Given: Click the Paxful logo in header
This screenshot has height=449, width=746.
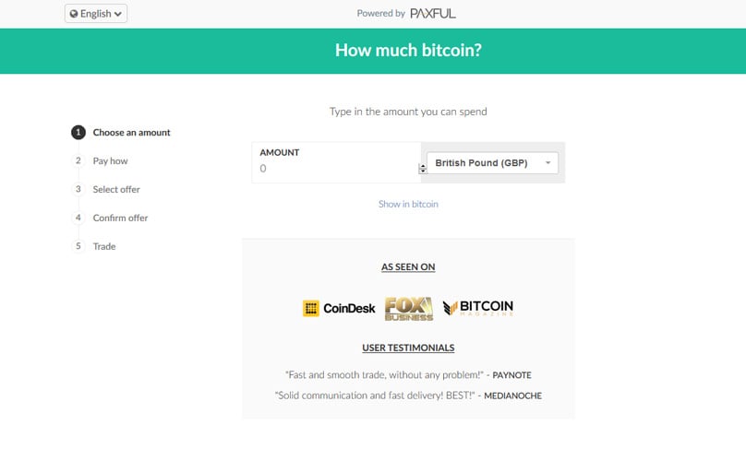Looking at the screenshot, I should pyautogui.click(x=432, y=13).
